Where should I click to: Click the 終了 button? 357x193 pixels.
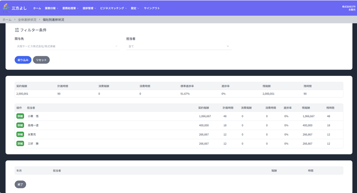(x=20, y=184)
